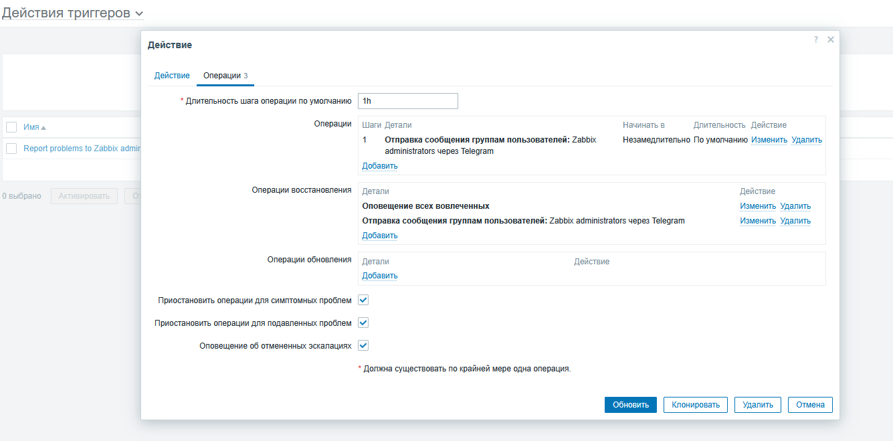Add a new operation under Операции
The image size is (893, 441).
(x=379, y=166)
